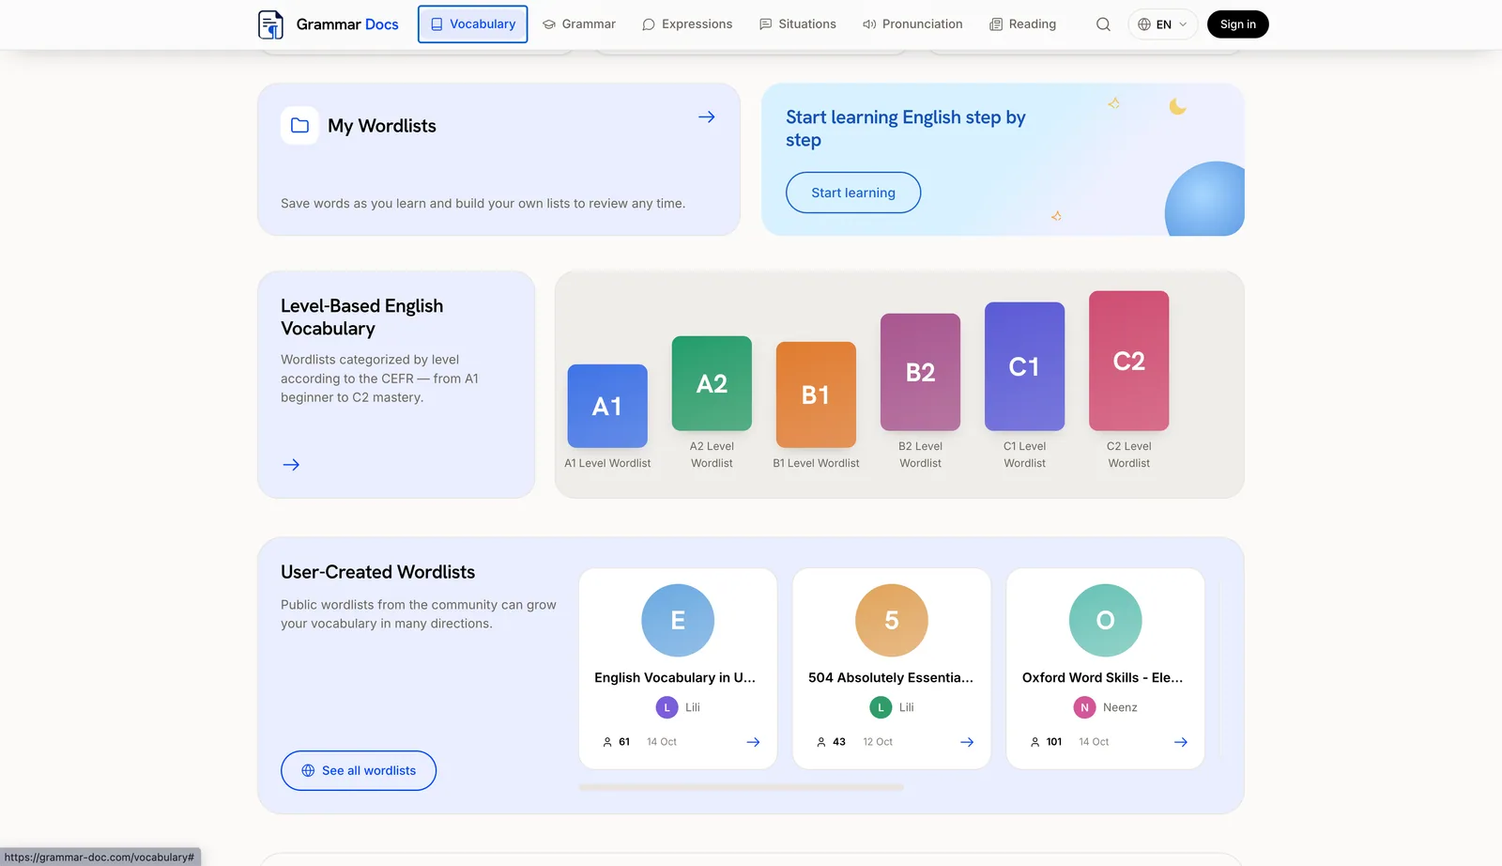1502x866 pixels.
Task: Click the Level-Based Vocabulary arrow icon
Action: click(x=291, y=465)
